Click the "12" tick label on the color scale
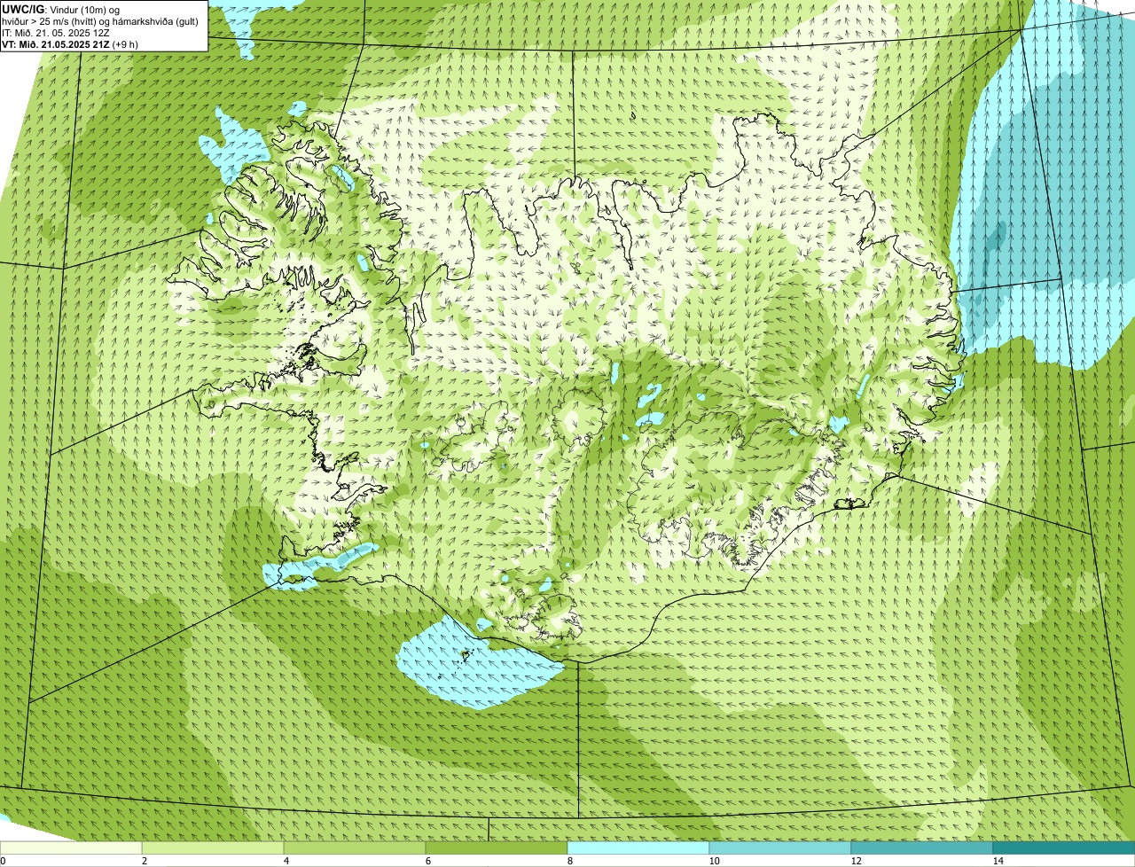 click(856, 861)
